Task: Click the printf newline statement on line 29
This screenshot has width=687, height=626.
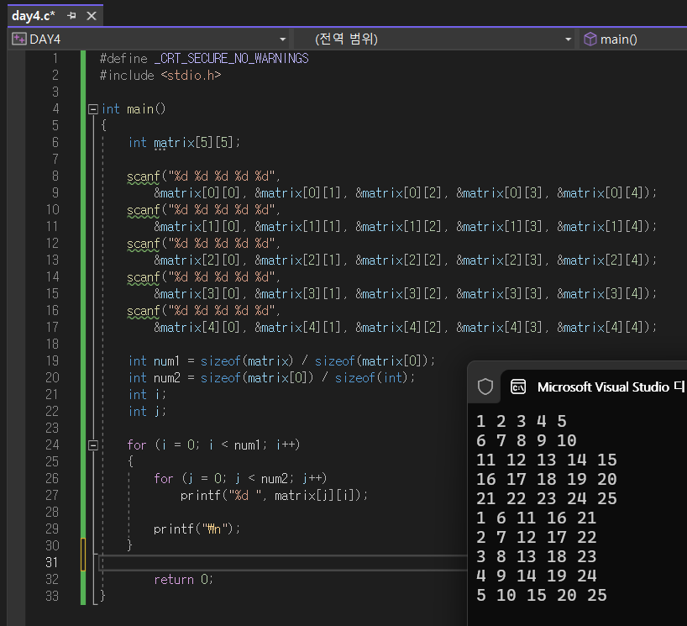Action: click(x=197, y=529)
